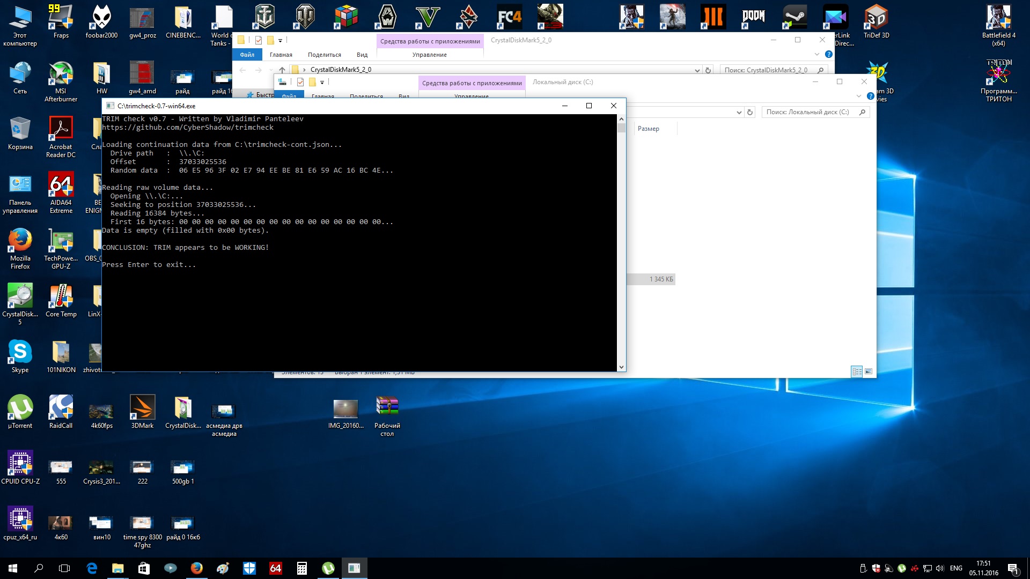Open the CrystalDiskMark address bar dropdown
The image size is (1030, 579).
pyautogui.click(x=697, y=70)
